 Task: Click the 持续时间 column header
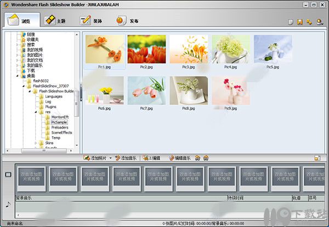[259, 198]
